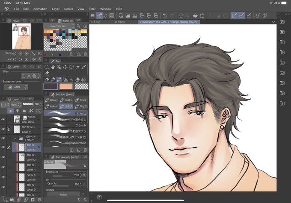Click zoom in in Navigator panel

(21, 53)
